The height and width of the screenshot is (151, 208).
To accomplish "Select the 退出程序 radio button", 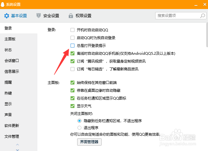I will [x=79, y=128].
